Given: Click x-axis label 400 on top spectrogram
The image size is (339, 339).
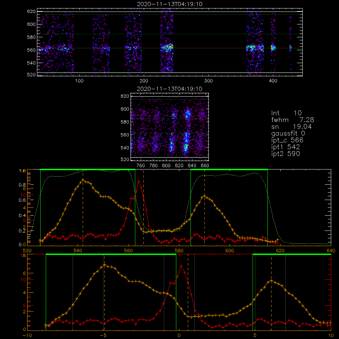Looking at the screenshot, I should click(273, 81).
